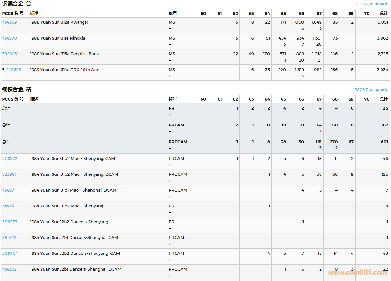Open PCGS number 734371 Shanghai DCAM
This screenshot has width=391, height=281.
9,190
